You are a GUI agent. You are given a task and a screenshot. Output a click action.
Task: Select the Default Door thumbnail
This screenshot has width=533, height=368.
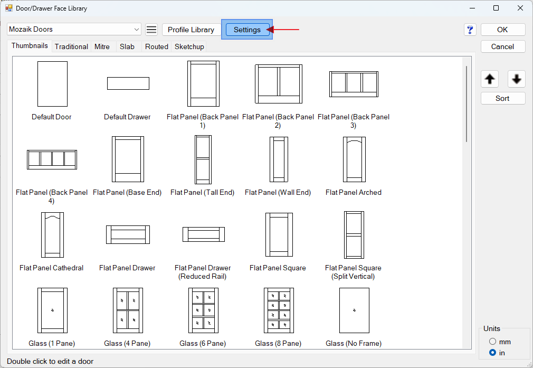(x=52, y=84)
